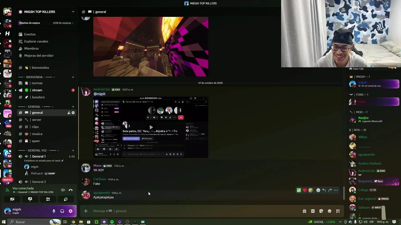Open Spotify from the taskbar
Image resolution: width=401 pixels, height=225 pixels.
(112, 222)
